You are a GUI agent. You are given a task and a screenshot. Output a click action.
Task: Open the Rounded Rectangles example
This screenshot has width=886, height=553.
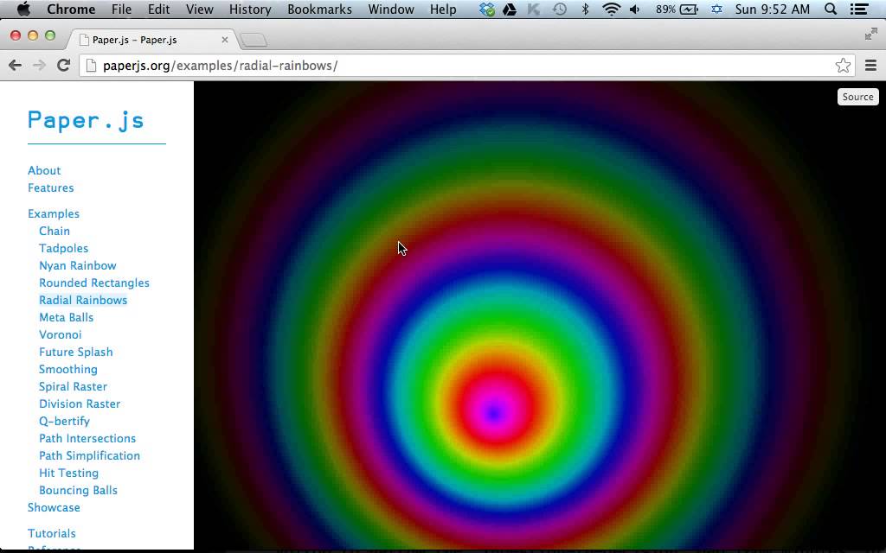[x=94, y=283]
